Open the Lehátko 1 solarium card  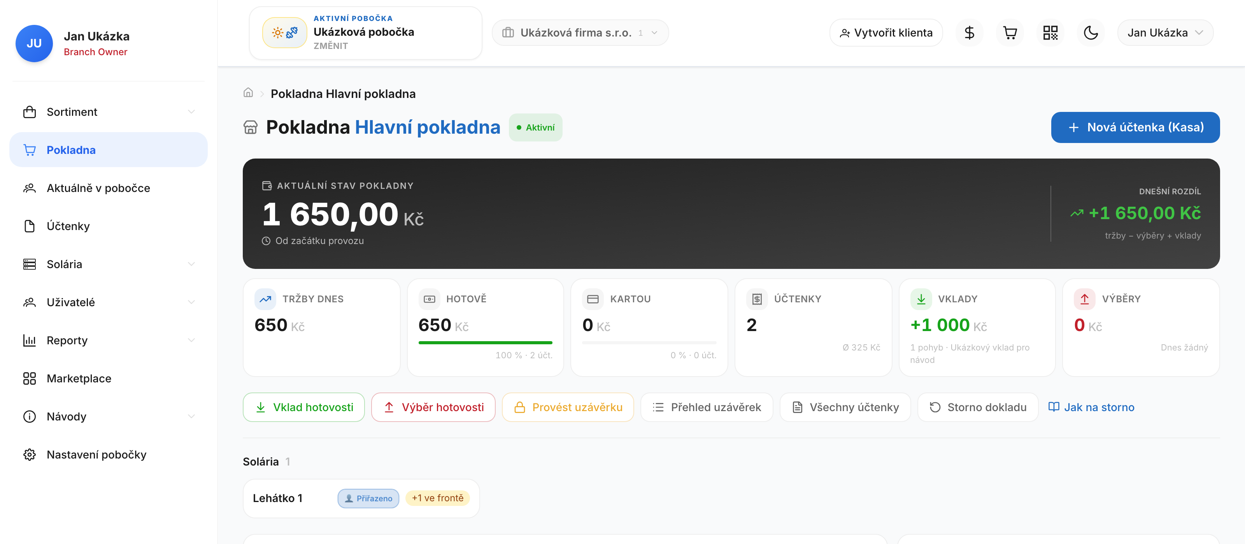point(361,499)
